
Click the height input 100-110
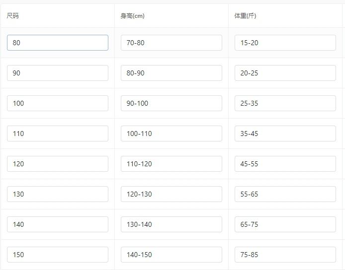[x=171, y=134]
